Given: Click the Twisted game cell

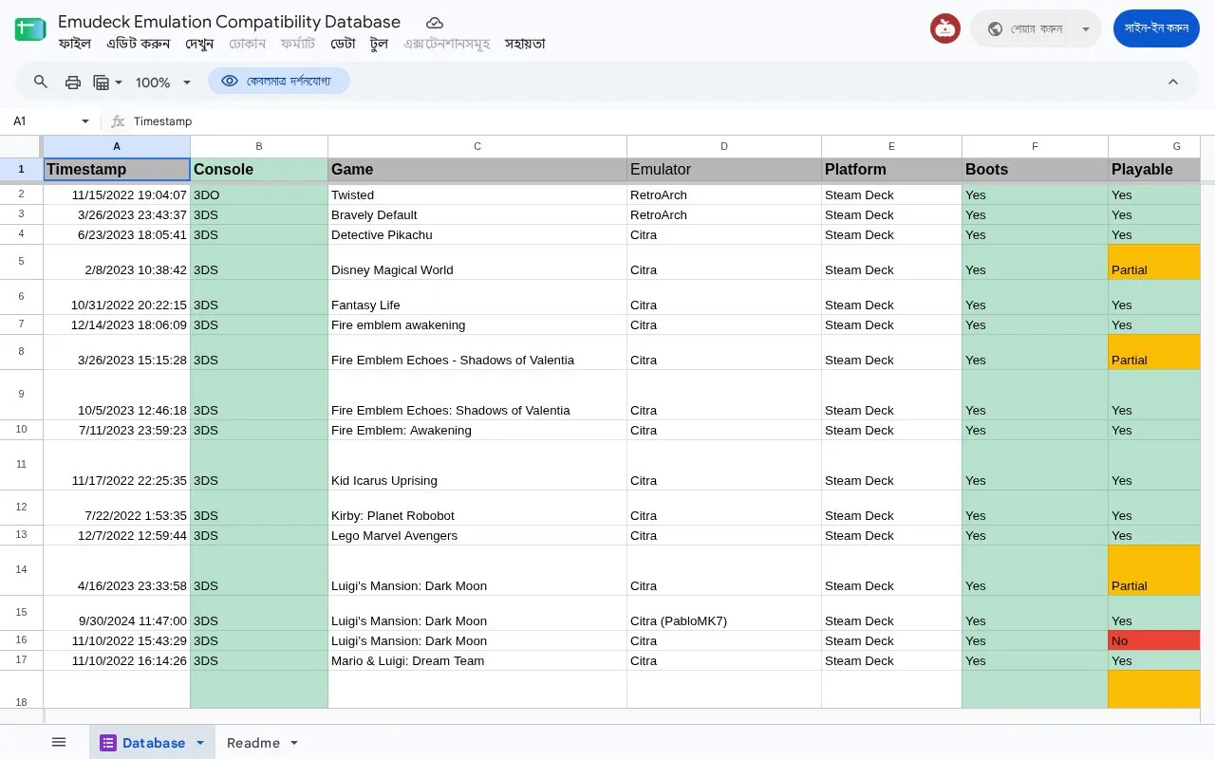Looking at the screenshot, I should 477,194.
